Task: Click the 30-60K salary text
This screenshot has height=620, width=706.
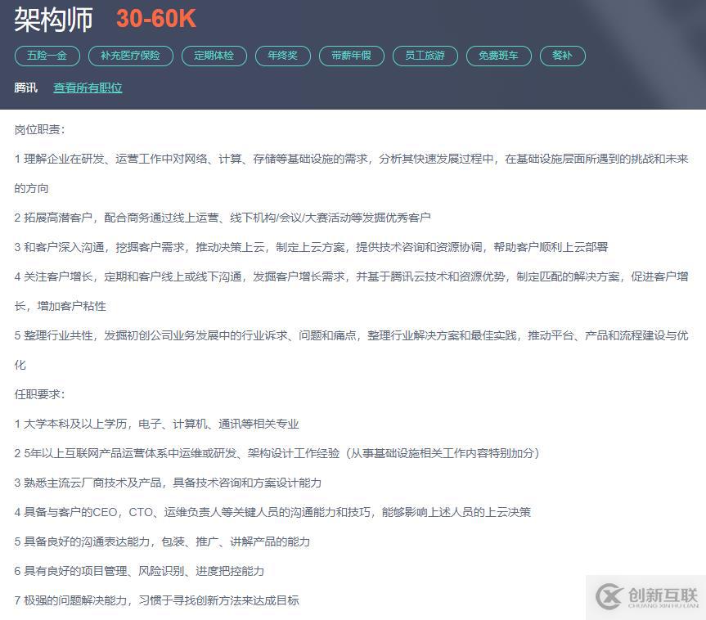Action: tap(155, 20)
